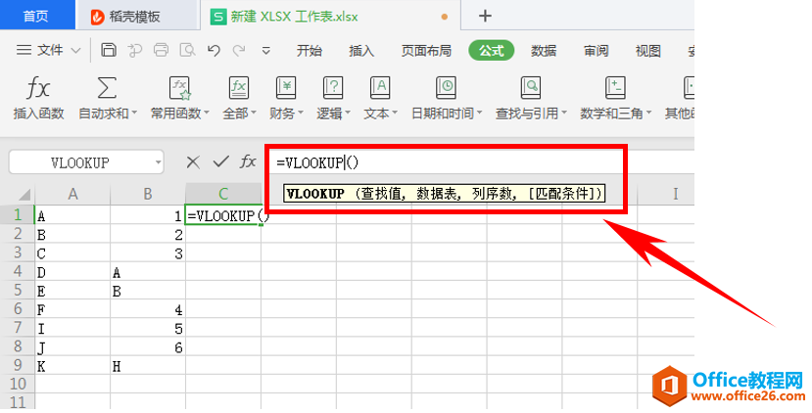This screenshot has width=812, height=413.
Task: Click the AutoSum sigma icon
Action: pyautogui.click(x=107, y=88)
